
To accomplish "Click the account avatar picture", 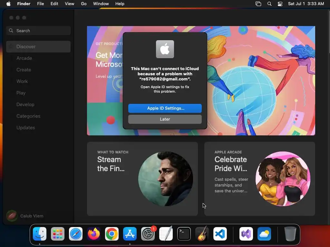I will pyautogui.click(x=12, y=216).
